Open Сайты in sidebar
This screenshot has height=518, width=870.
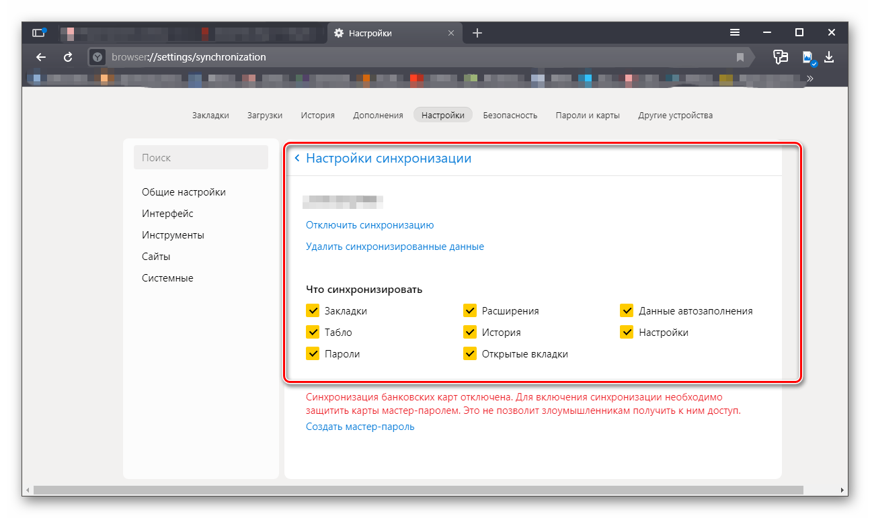click(156, 257)
